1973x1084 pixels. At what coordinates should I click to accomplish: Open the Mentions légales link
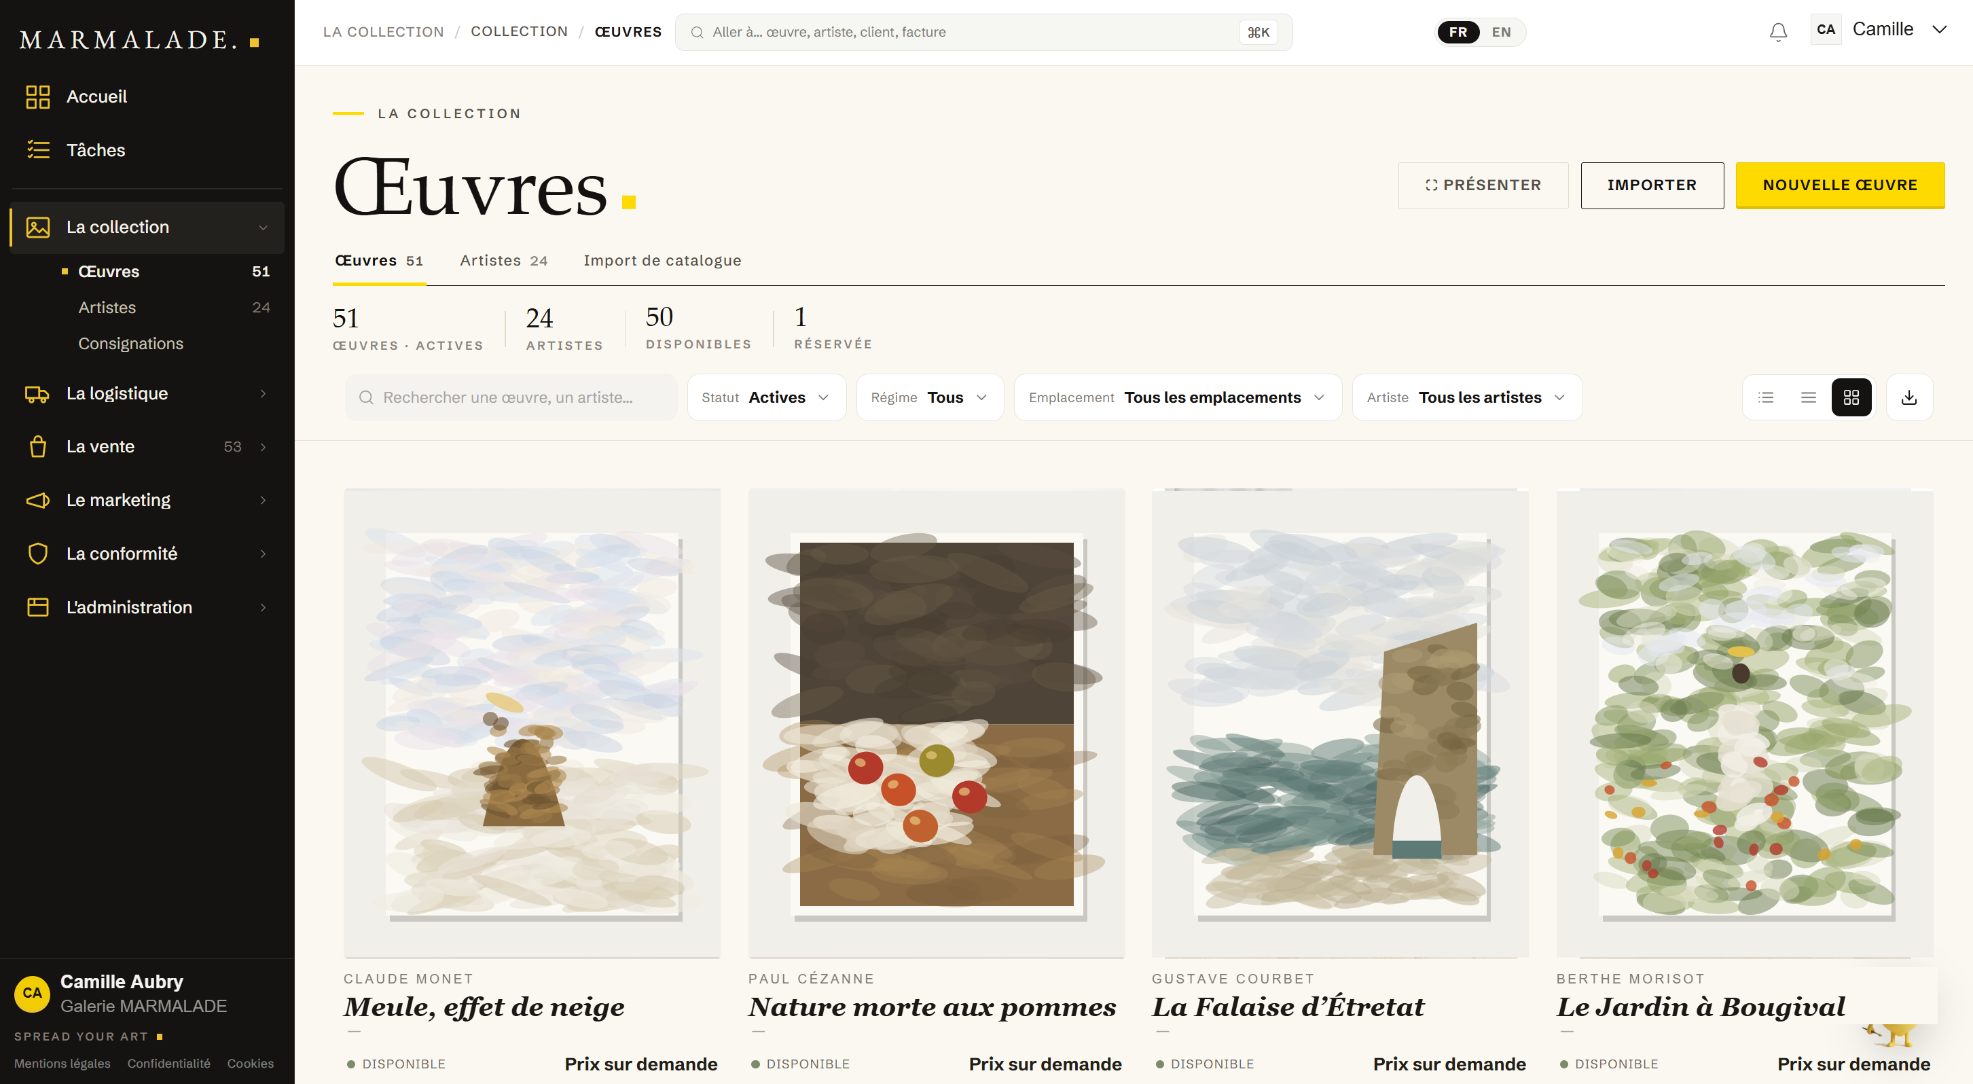62,1064
